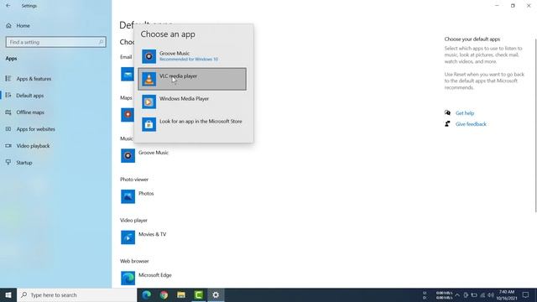Click the Groove Music icon in popup
The width and height of the screenshot is (537, 302).
click(149, 56)
